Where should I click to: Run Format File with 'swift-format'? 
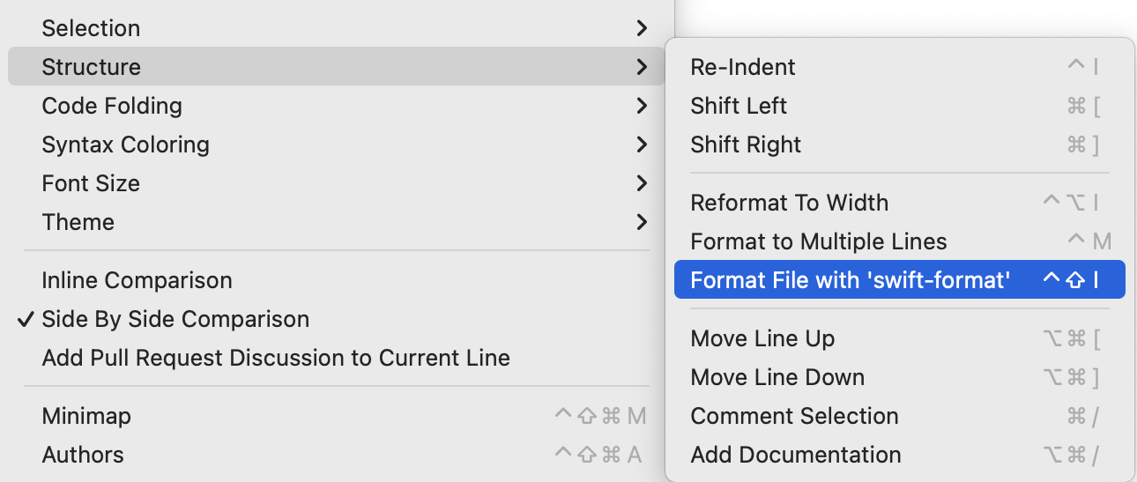(x=850, y=280)
